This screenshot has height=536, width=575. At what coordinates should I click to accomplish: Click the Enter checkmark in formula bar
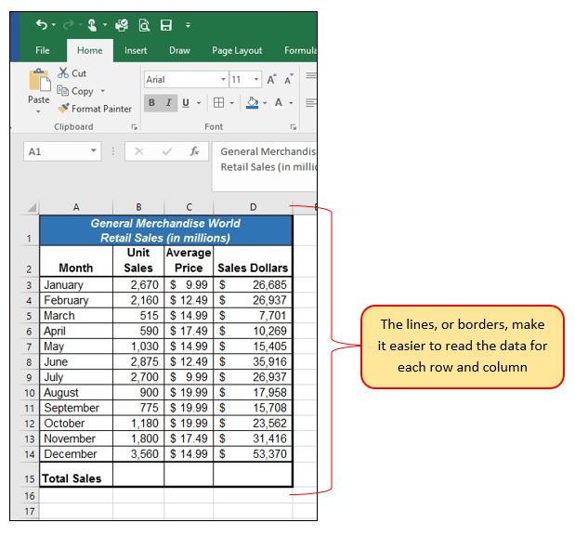[x=167, y=151]
